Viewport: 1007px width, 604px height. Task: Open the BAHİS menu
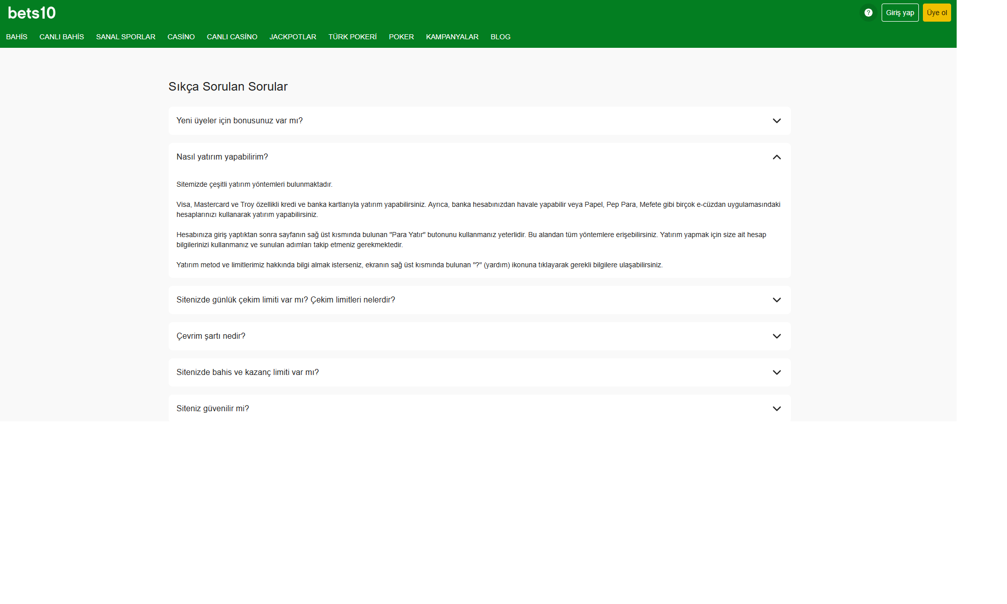pyautogui.click(x=17, y=37)
